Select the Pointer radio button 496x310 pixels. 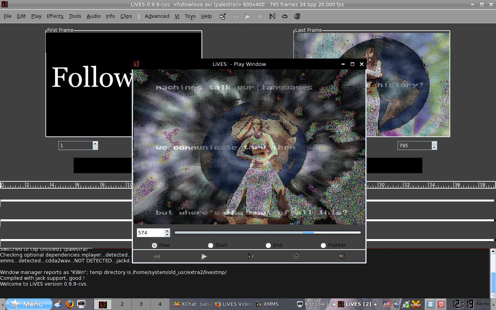323,245
